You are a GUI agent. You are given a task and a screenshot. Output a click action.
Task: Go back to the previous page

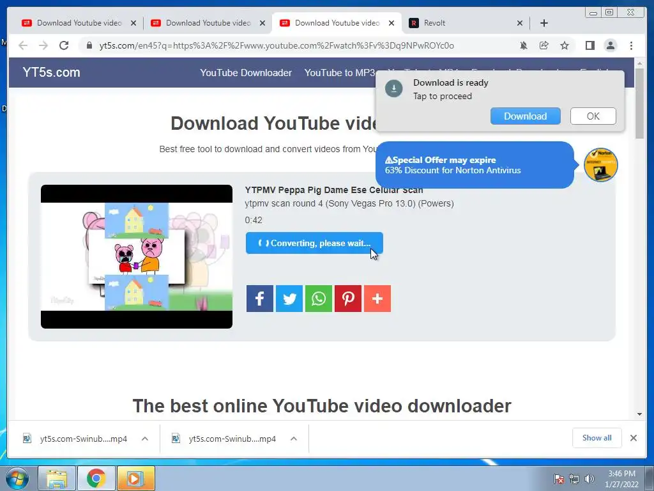[x=23, y=45]
